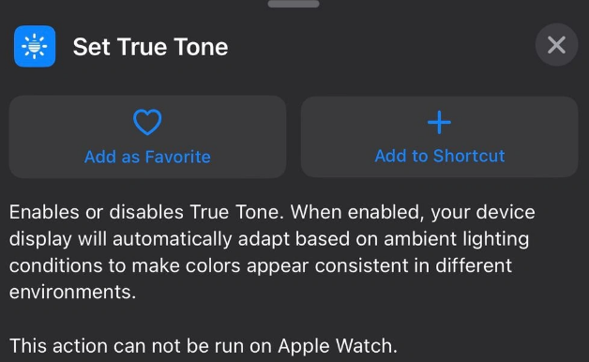Image resolution: width=589 pixels, height=362 pixels.
Task: Click the heart icon to favorite
Action: tap(147, 122)
